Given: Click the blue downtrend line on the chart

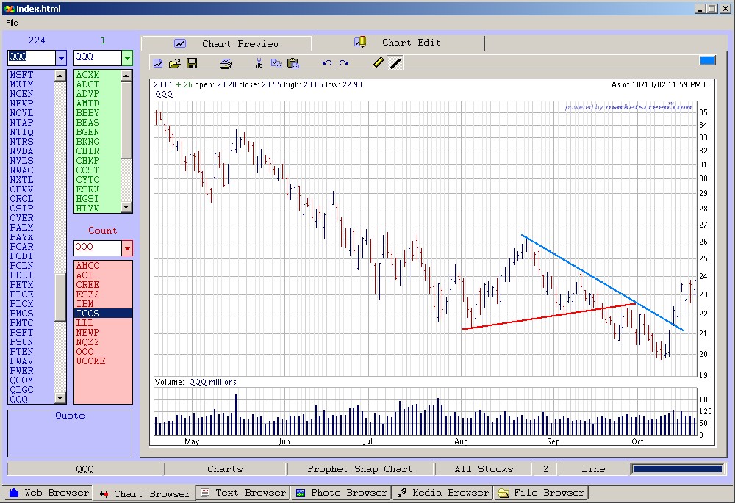Looking at the screenshot, I should (603, 283).
